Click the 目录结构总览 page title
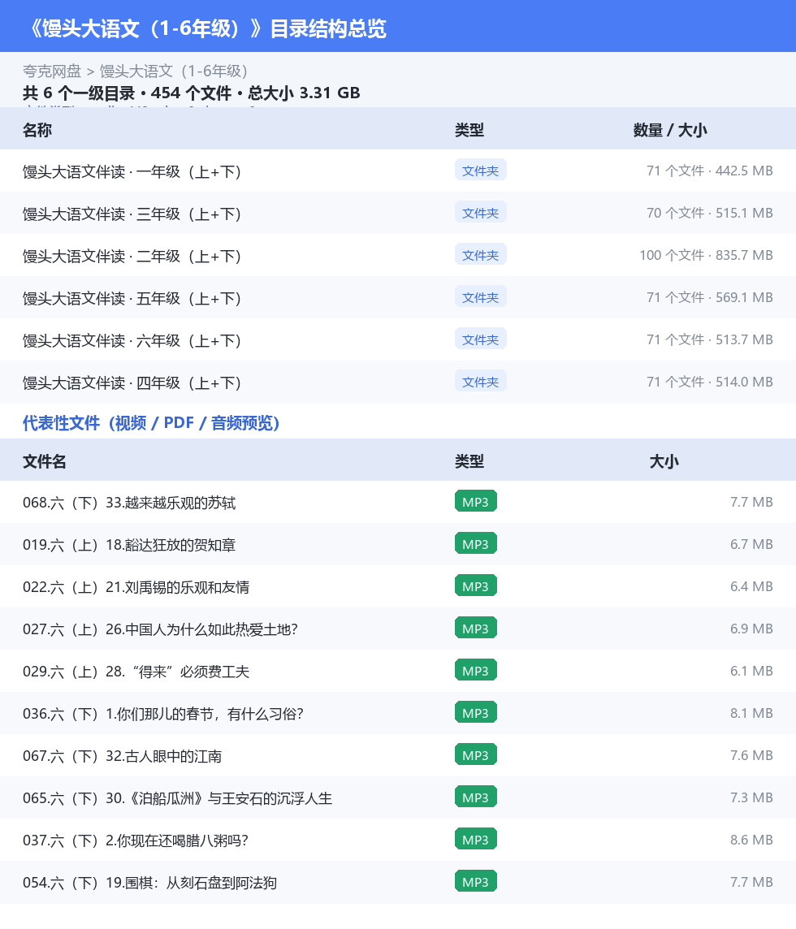 click(x=205, y=28)
